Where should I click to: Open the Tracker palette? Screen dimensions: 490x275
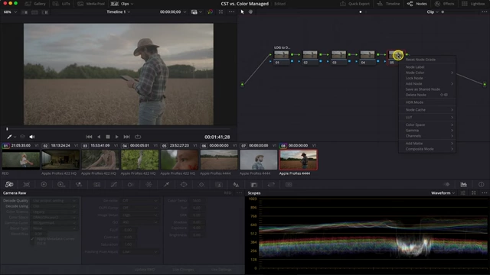(201, 185)
